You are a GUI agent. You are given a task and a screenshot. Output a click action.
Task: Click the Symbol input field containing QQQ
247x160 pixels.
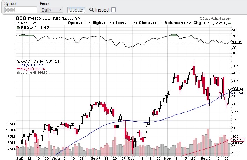[21, 10]
